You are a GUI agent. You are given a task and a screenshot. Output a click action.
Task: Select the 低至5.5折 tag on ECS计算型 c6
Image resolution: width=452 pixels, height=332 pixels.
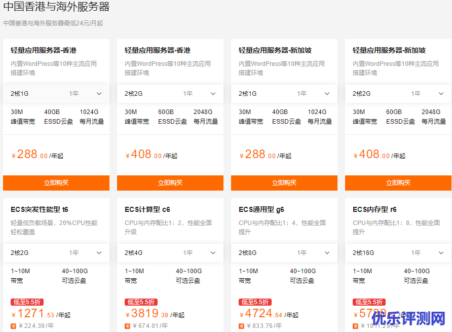[x=140, y=302]
